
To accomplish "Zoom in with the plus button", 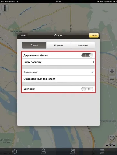I will (x=112, y=71).
